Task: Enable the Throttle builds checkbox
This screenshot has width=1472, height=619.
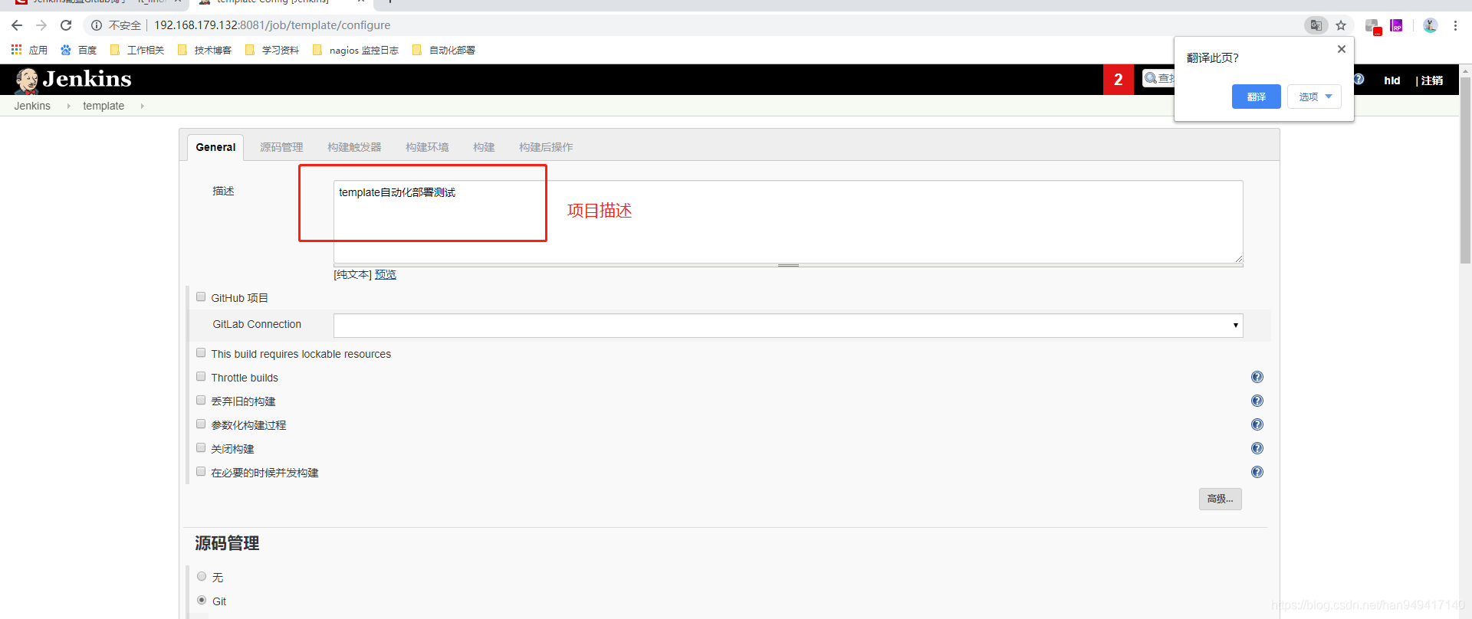Action: pyautogui.click(x=201, y=376)
